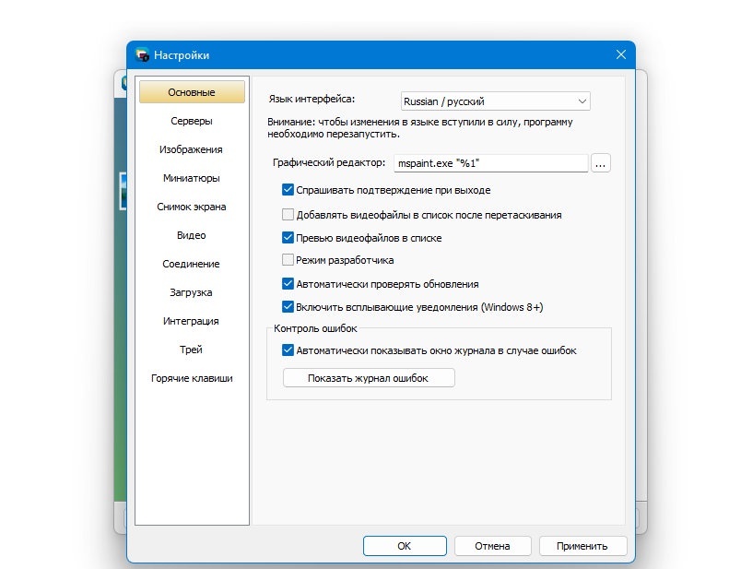This screenshot has height=569, width=729.
Task: Click Показать журнал ошибок button
Action: coord(369,378)
